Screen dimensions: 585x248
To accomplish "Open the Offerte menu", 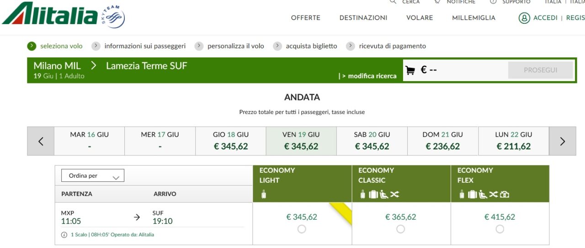I will (x=306, y=18).
